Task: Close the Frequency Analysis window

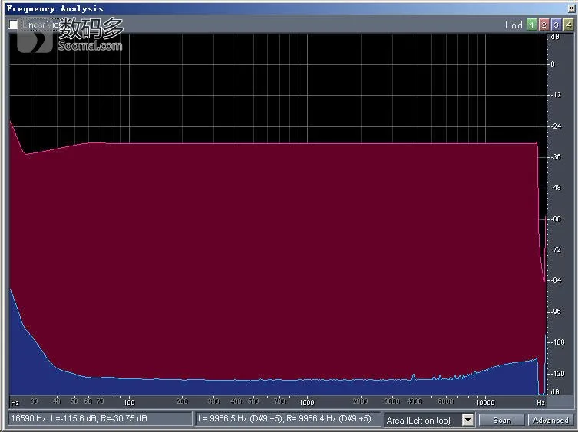Action: click(x=572, y=8)
